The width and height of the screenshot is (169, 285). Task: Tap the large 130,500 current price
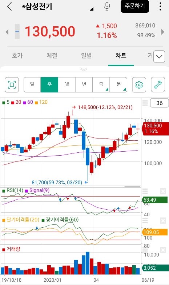pos(50,32)
